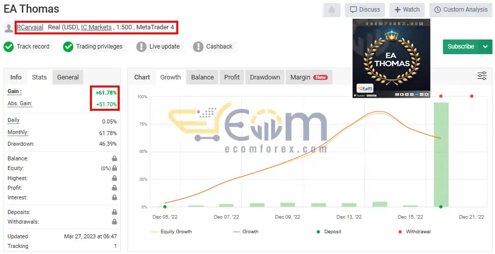Viewport: 495px width, 254px height.
Task: Open the RCarvajal profile link
Action: pyautogui.click(x=30, y=27)
